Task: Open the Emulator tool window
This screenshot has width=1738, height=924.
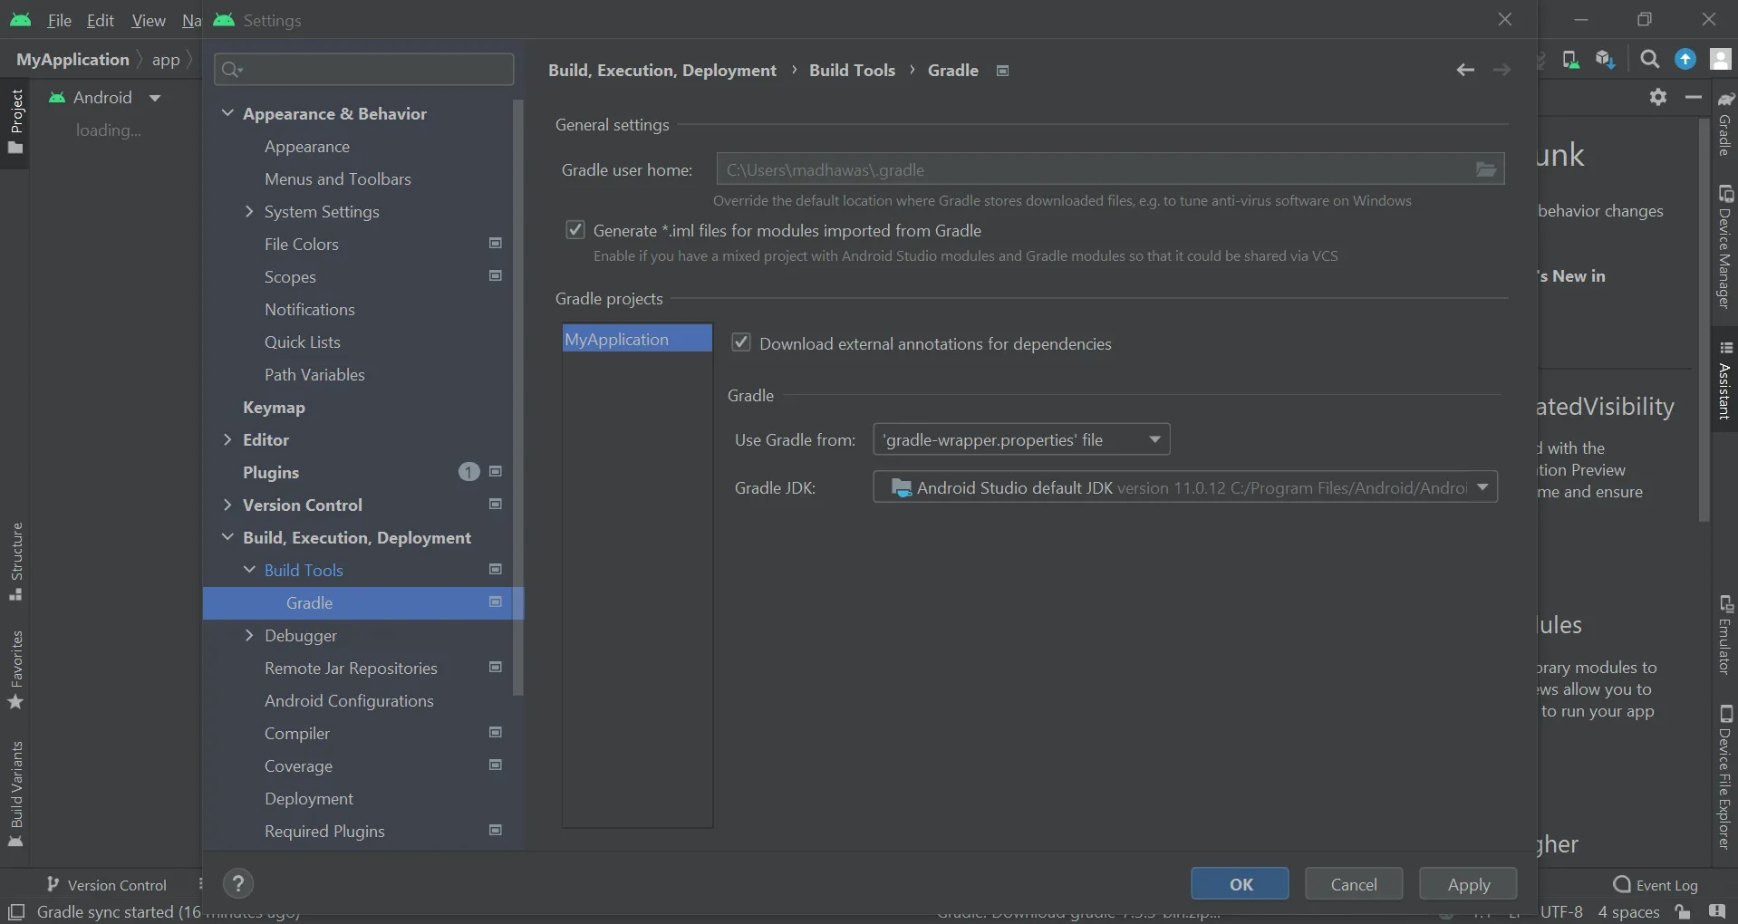Action: (1725, 634)
